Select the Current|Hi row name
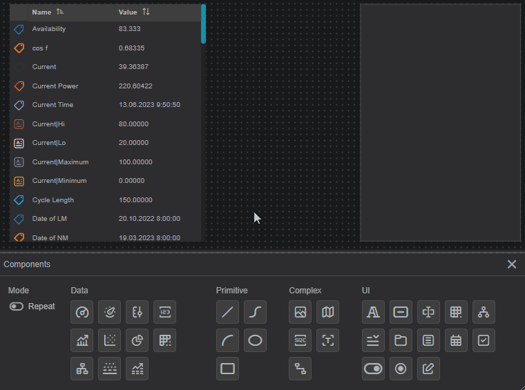This screenshot has width=525, height=390. pos(48,124)
